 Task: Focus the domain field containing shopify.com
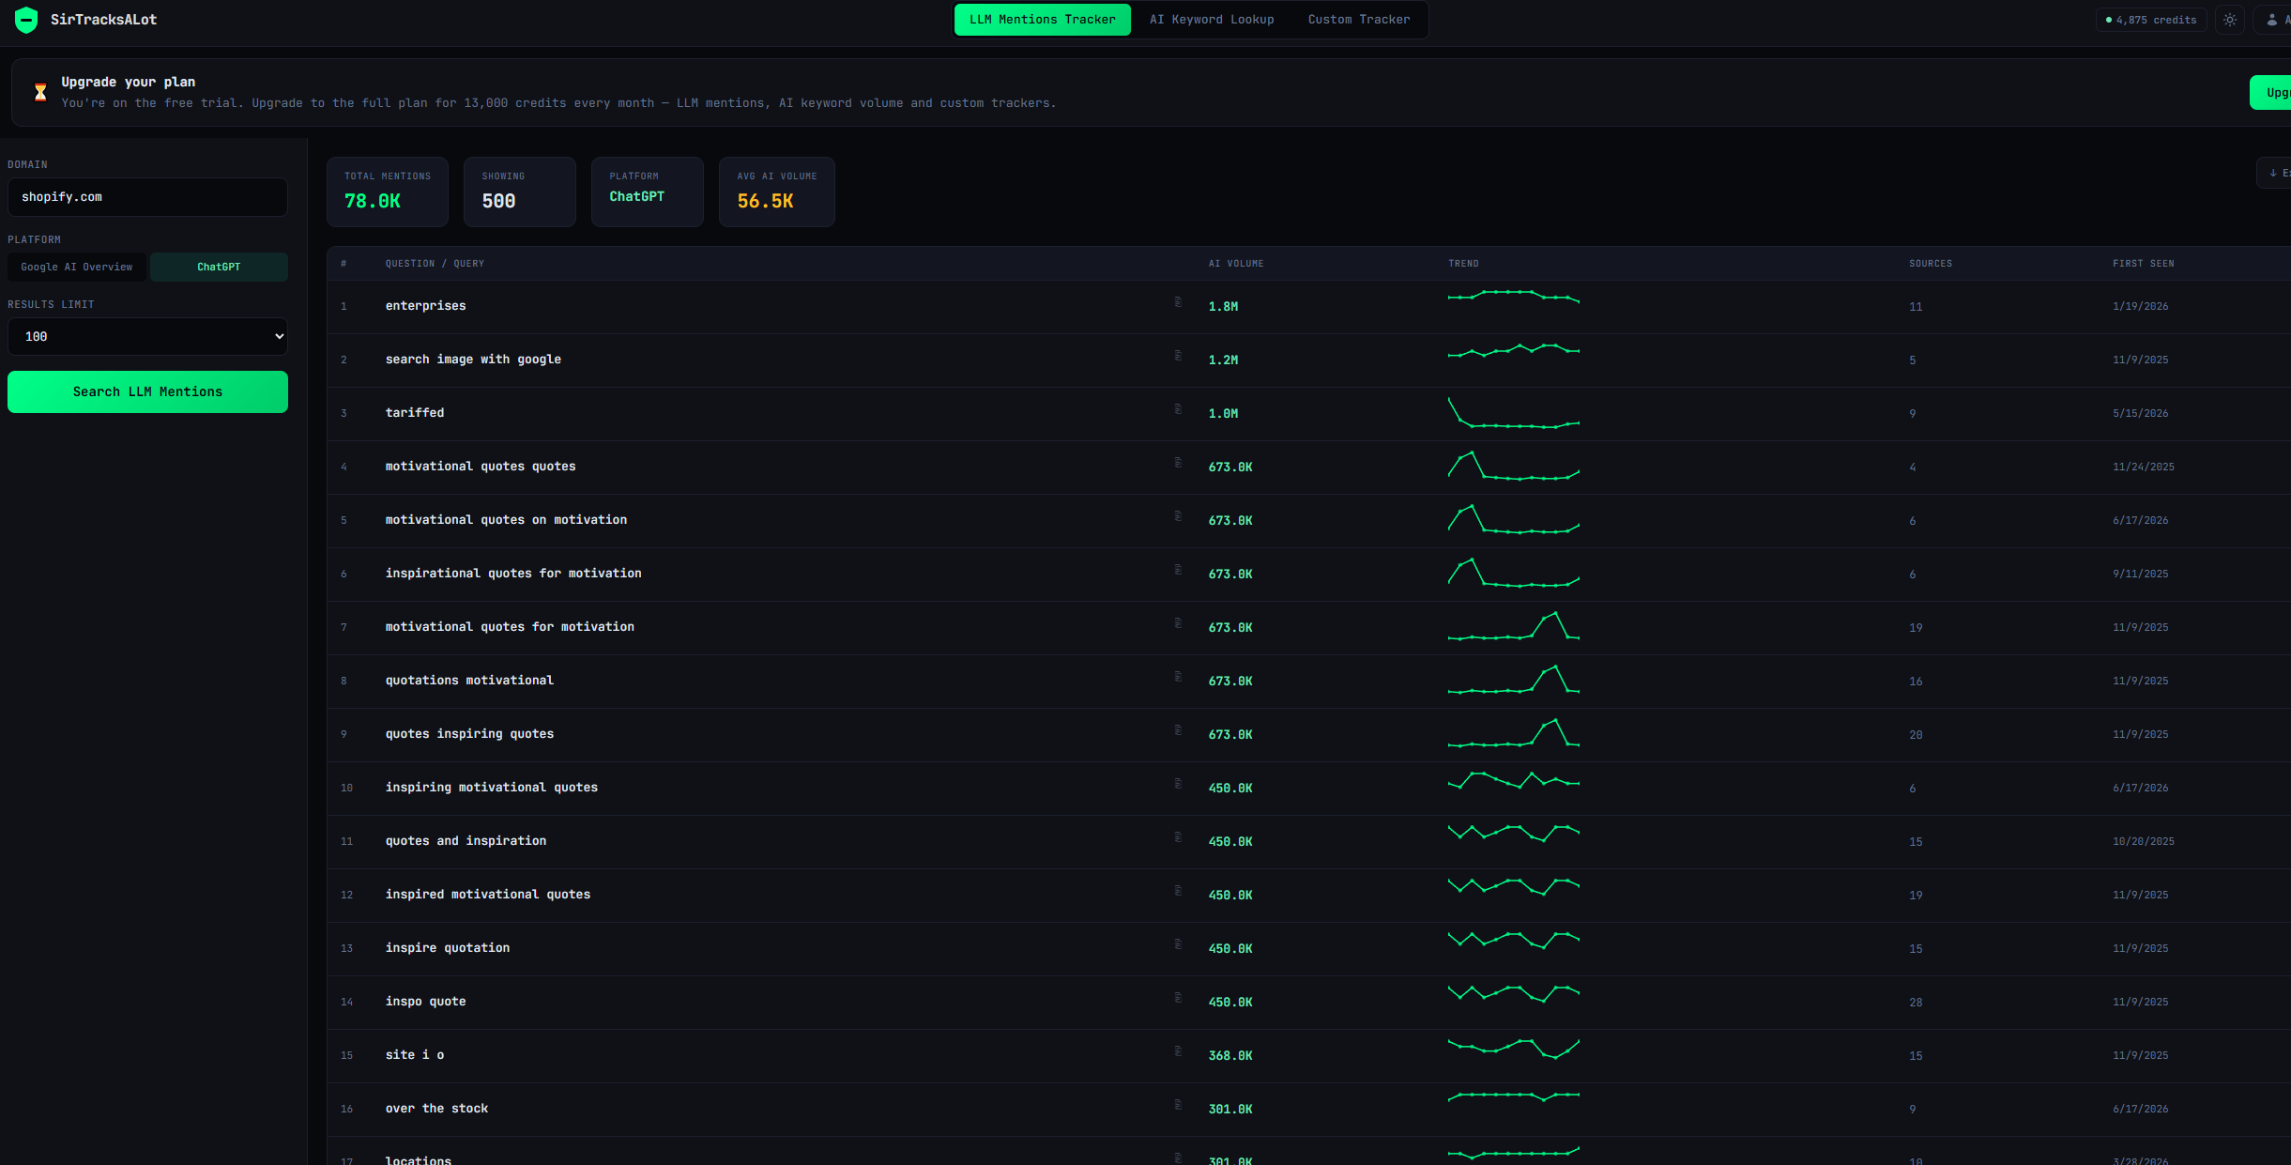(147, 197)
